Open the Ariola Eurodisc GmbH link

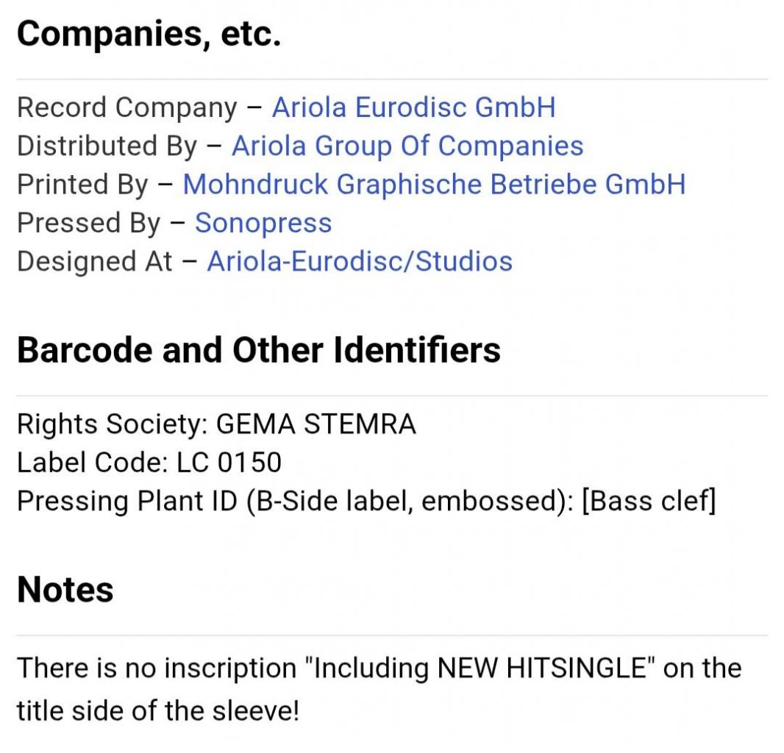[413, 108]
